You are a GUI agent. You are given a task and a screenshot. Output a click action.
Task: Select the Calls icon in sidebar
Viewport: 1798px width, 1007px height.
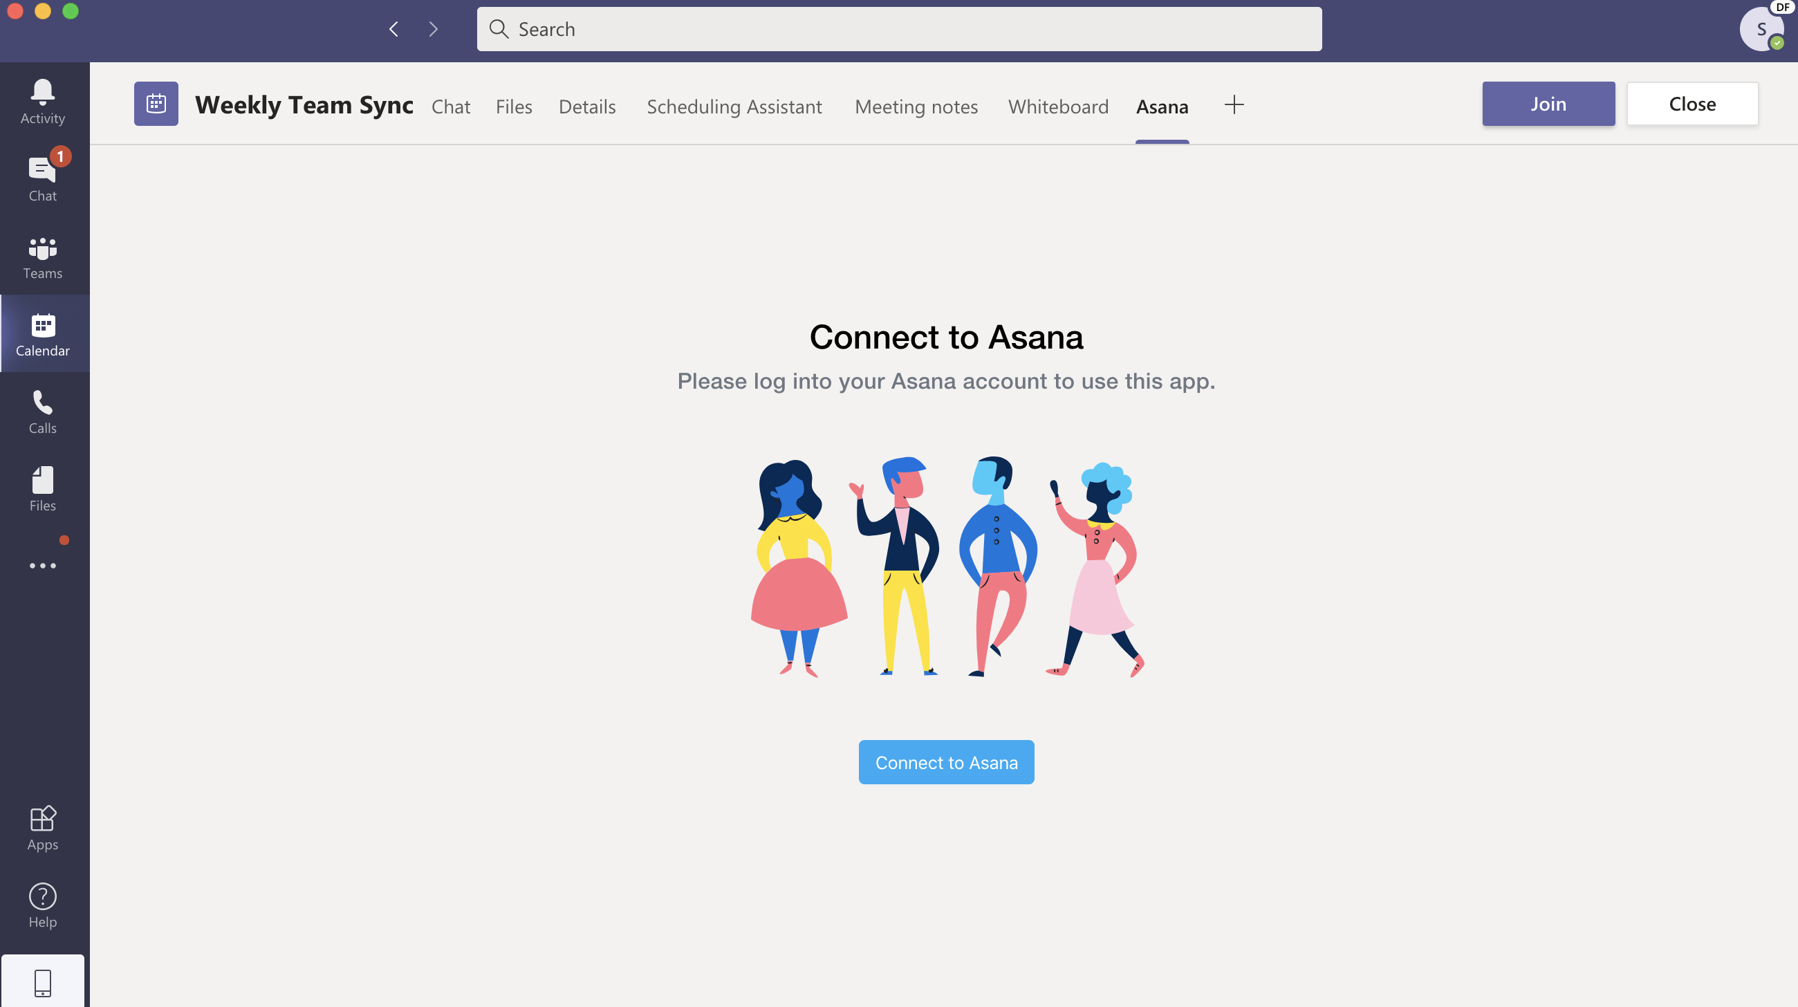(x=43, y=412)
